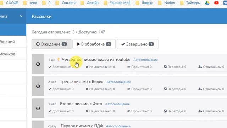
Task: Click Доставлено: 0 in Четвёртое письмо row
Action: pyautogui.click(x=61, y=67)
